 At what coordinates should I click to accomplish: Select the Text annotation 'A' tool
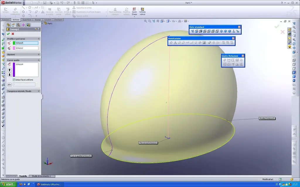(x=175, y=43)
